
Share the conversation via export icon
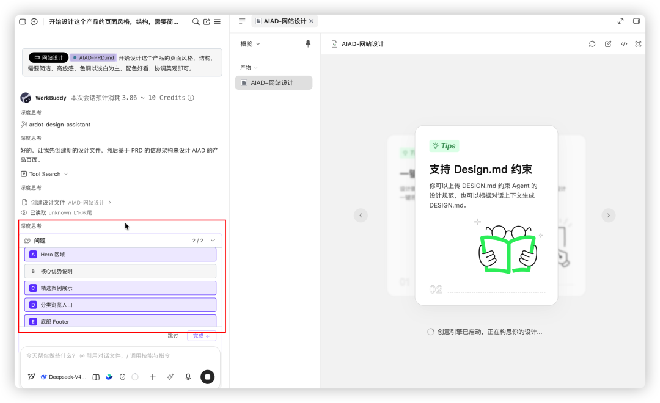pyautogui.click(x=207, y=22)
